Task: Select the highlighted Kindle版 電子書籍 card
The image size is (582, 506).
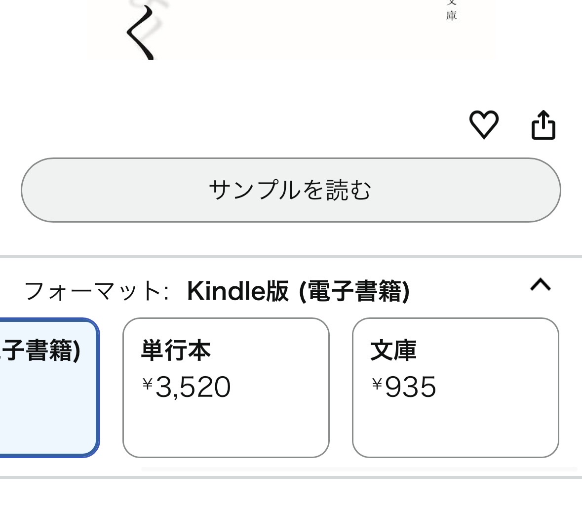Action: point(48,388)
